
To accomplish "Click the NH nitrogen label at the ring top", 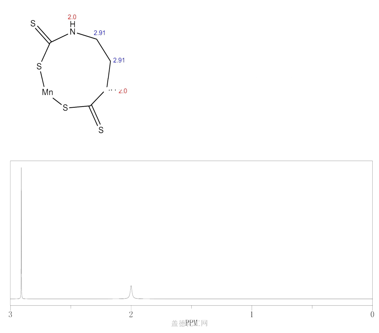I will (73, 28).
